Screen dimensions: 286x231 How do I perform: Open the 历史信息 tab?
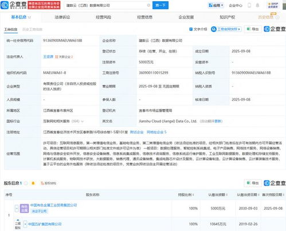pos(266,17)
